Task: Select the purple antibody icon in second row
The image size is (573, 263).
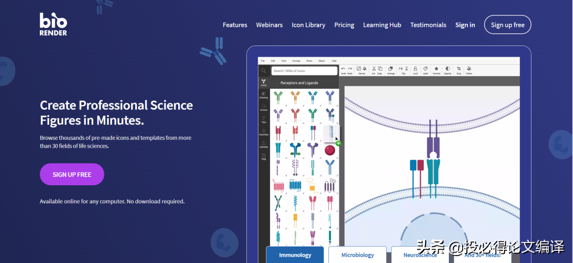Action: coord(279,115)
